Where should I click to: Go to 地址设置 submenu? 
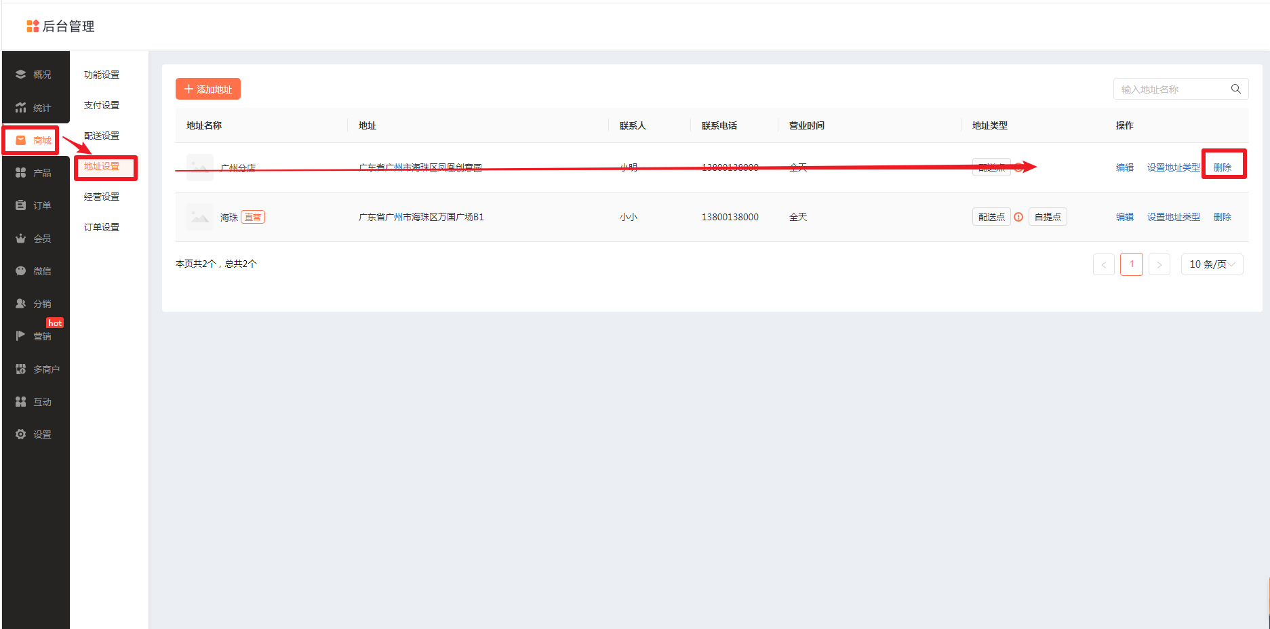pyautogui.click(x=102, y=166)
